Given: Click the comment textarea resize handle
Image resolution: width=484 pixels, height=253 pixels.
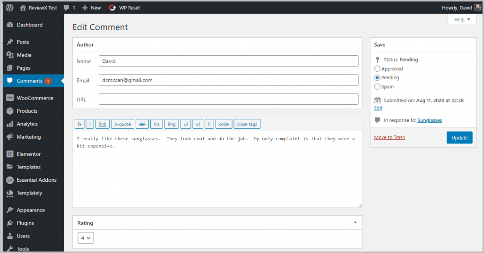Looking at the screenshot, I should 360,205.
